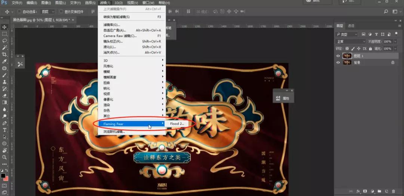Screen dimensions: 404x196
Task: Select the Gradient tool
Action: pyautogui.click(x=4, y=102)
